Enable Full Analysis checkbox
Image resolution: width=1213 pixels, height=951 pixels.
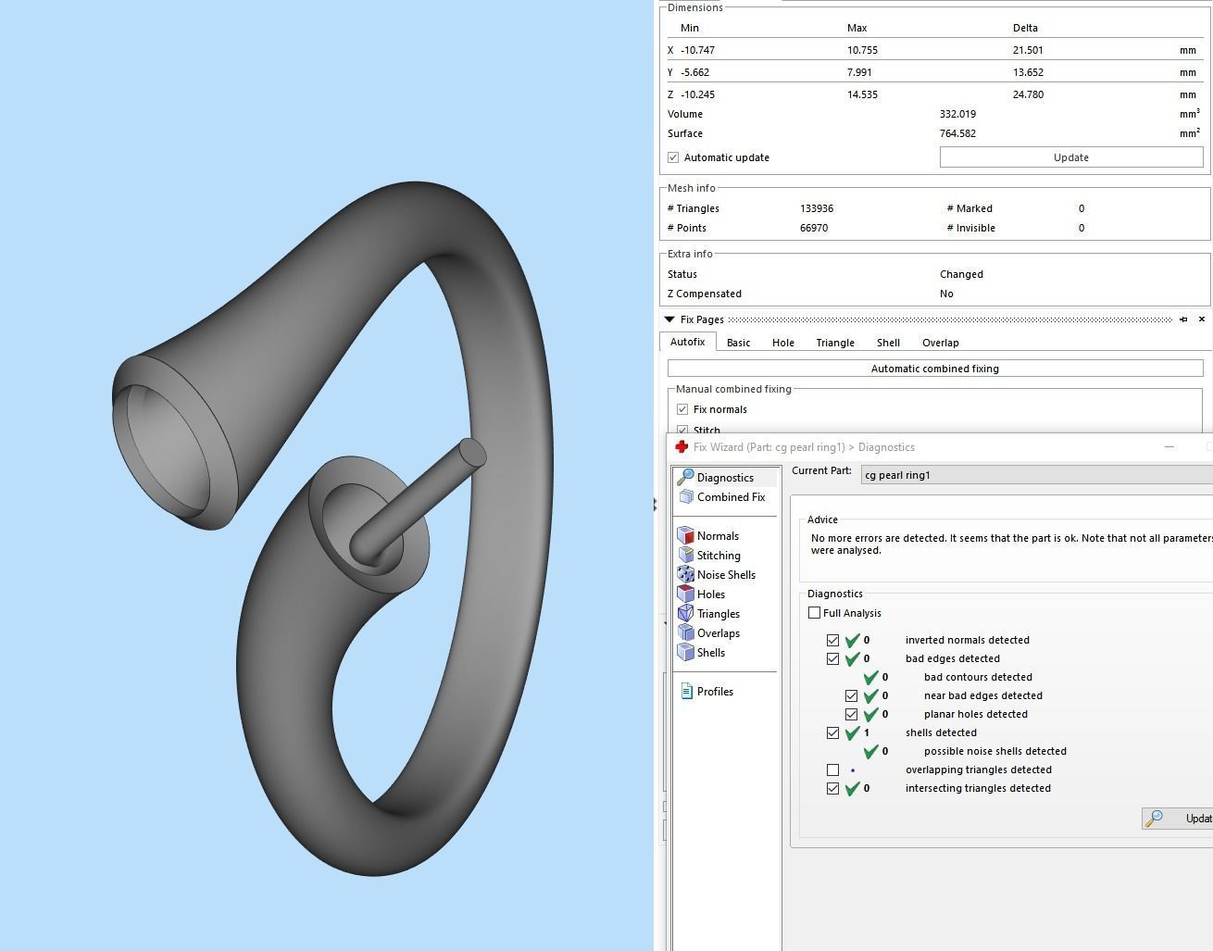pos(814,613)
